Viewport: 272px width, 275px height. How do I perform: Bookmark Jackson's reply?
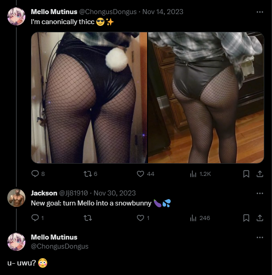[x=246, y=218]
